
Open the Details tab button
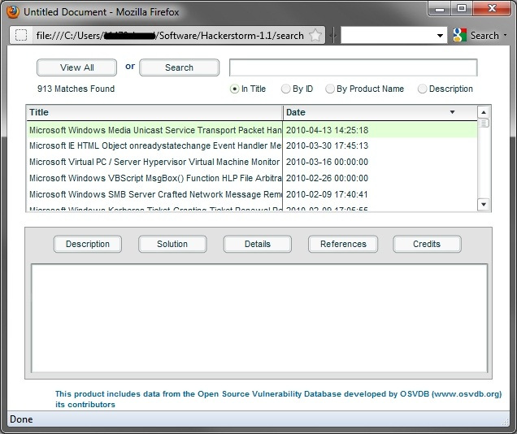tap(258, 244)
